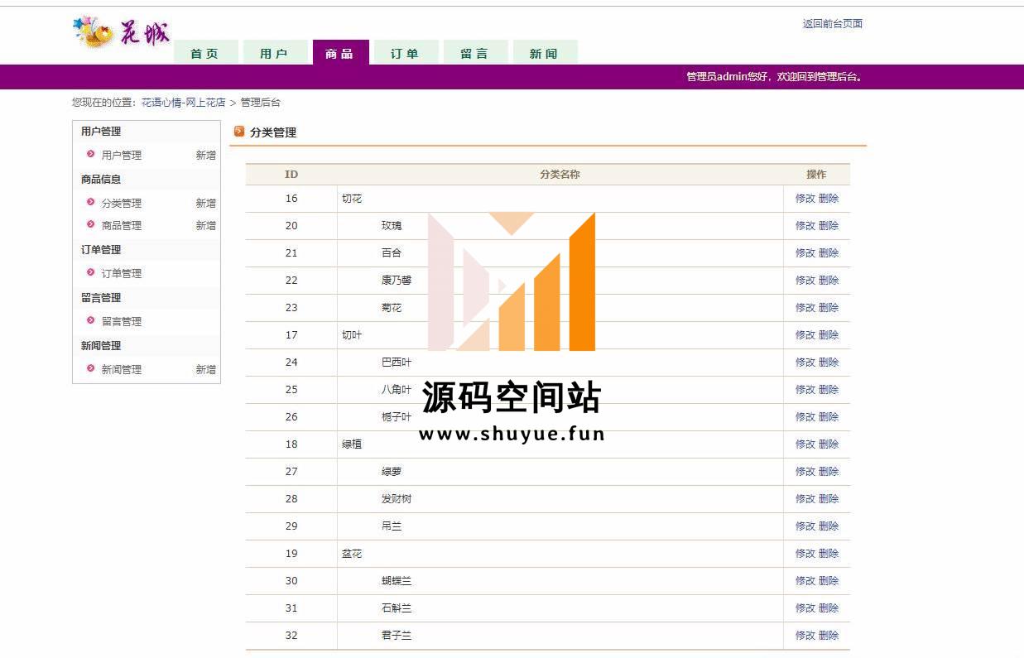1024x658 pixels.
Task: Click 新增 next to 商品管理
Action: (x=206, y=225)
